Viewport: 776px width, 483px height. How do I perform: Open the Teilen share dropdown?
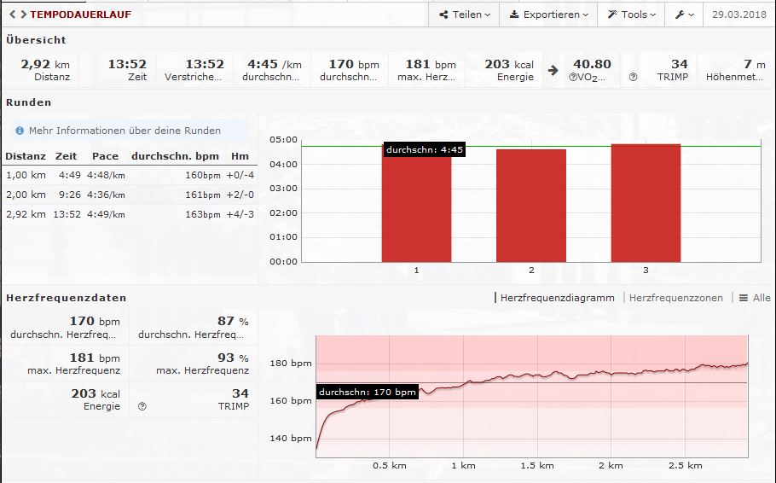pos(464,15)
